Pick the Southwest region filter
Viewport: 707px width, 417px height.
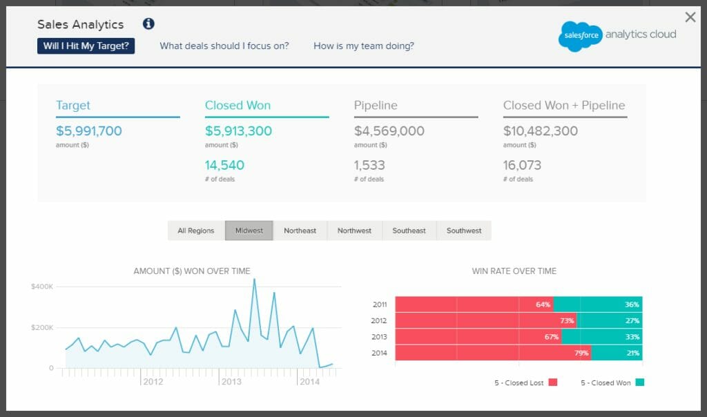[x=464, y=231]
